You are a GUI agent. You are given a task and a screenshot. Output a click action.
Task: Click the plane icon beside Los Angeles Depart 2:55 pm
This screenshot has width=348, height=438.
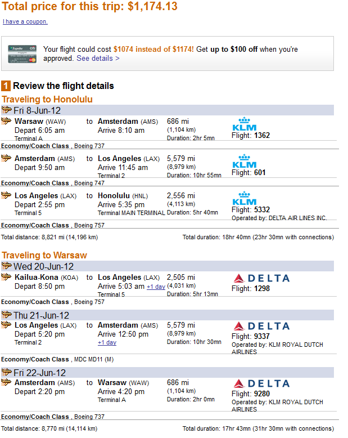coord(6,195)
